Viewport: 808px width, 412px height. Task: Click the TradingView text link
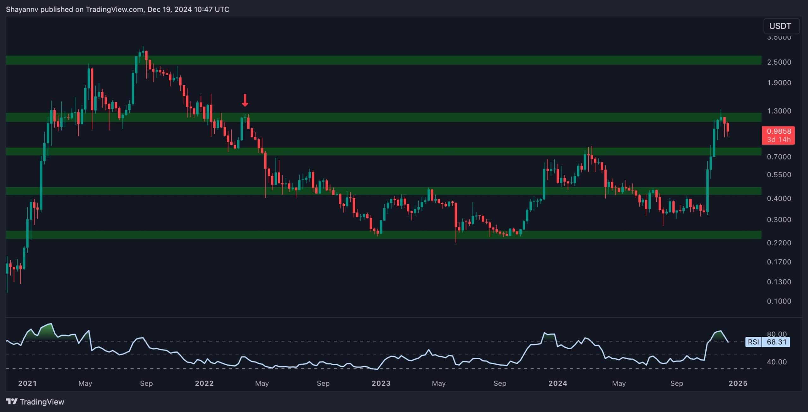coord(42,402)
